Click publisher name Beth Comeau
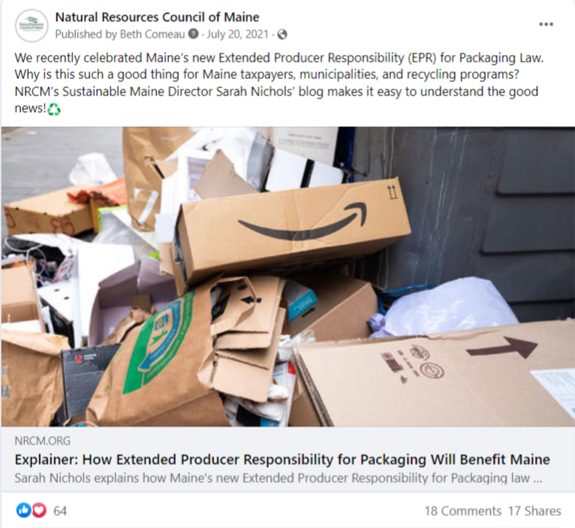This screenshot has width=575, height=528. click(152, 34)
